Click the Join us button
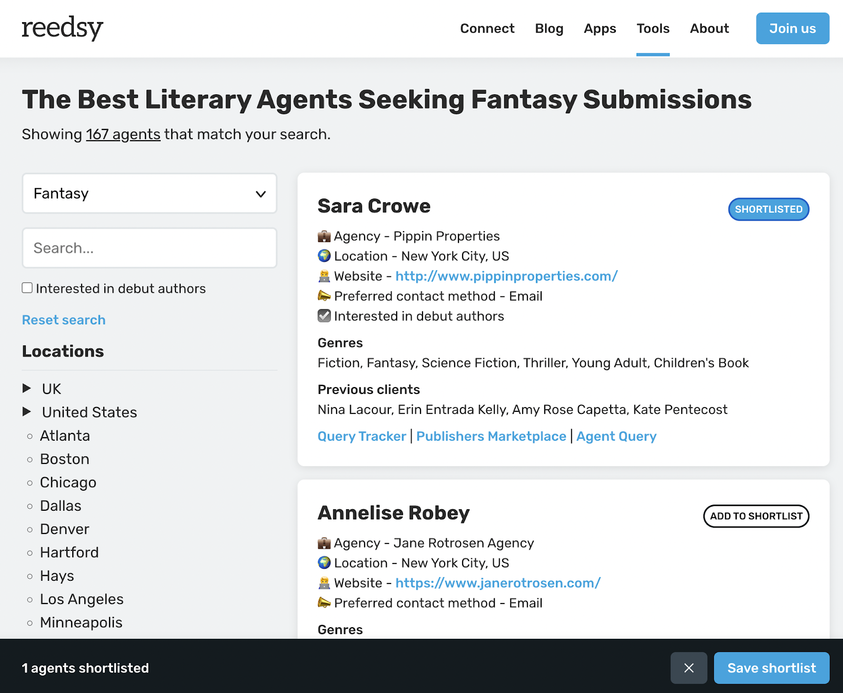The width and height of the screenshot is (843, 693). [792, 28]
